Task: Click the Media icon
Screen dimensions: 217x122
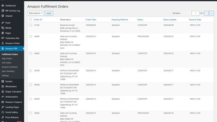Action: pos(3,28)
